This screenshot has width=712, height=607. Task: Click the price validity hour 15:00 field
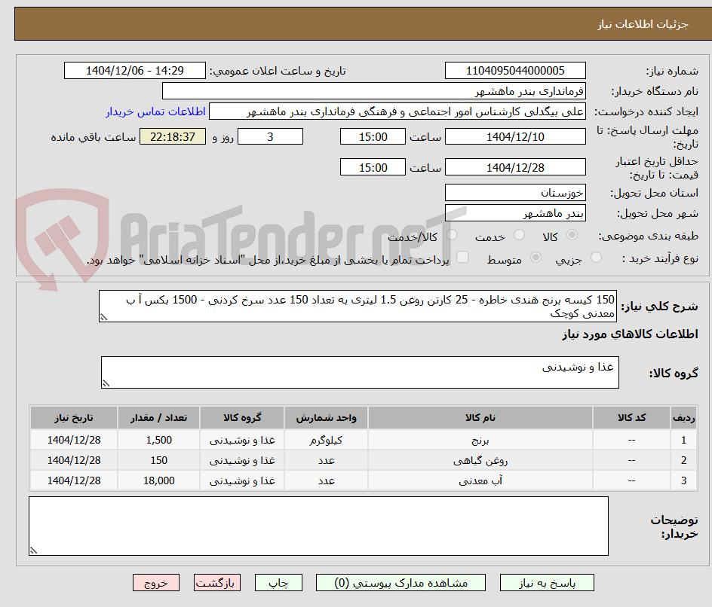(373, 167)
